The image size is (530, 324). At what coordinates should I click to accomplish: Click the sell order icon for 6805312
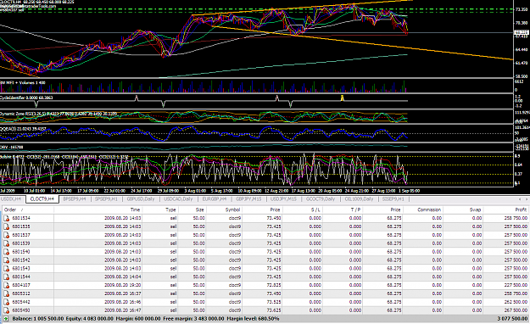(x=7, y=293)
